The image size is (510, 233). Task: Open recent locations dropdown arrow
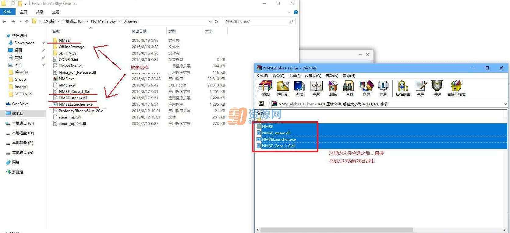(20, 21)
